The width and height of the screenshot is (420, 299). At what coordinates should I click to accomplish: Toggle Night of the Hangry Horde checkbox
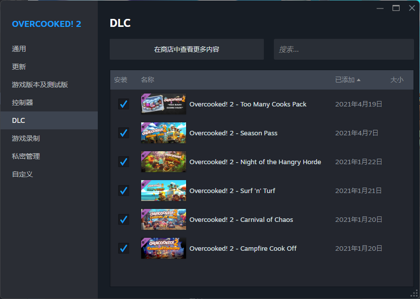point(124,162)
